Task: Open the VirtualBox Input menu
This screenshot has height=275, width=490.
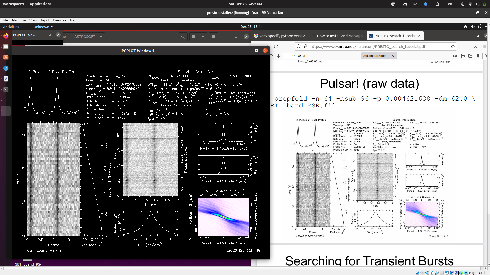Action: pos(45,20)
